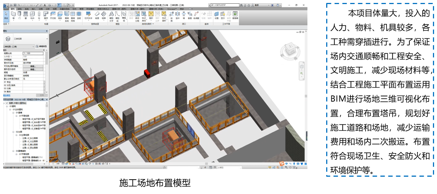Open a file via quick access toolbar
437x194 pixels.
11,5
